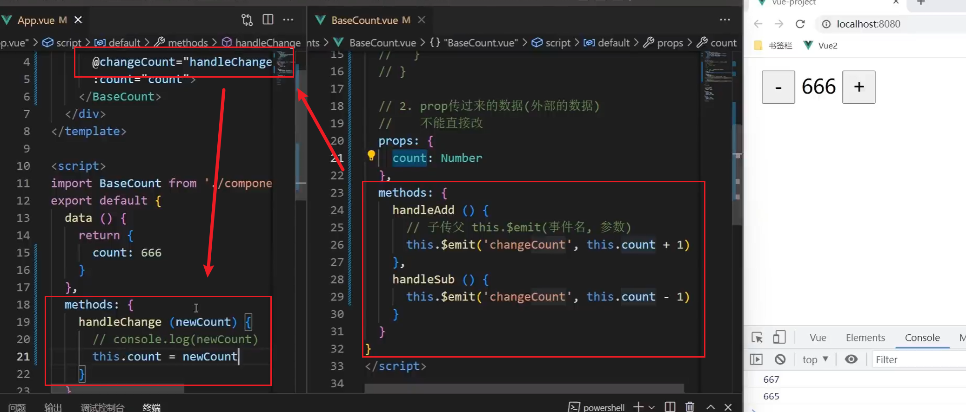
Task: Select the Console DevTools tab
Action: [922, 338]
